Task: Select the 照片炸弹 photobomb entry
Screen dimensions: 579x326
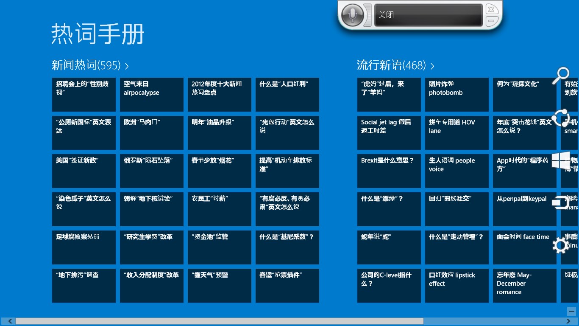Action: coord(457,94)
